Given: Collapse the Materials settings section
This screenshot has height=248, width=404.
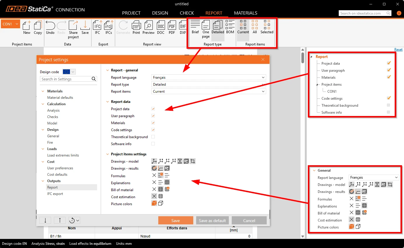Looking at the screenshot, I should click(x=43, y=91).
